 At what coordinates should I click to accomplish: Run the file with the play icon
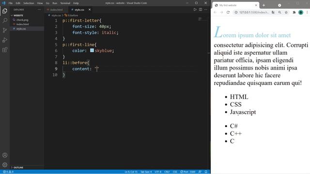(x=195, y=10)
